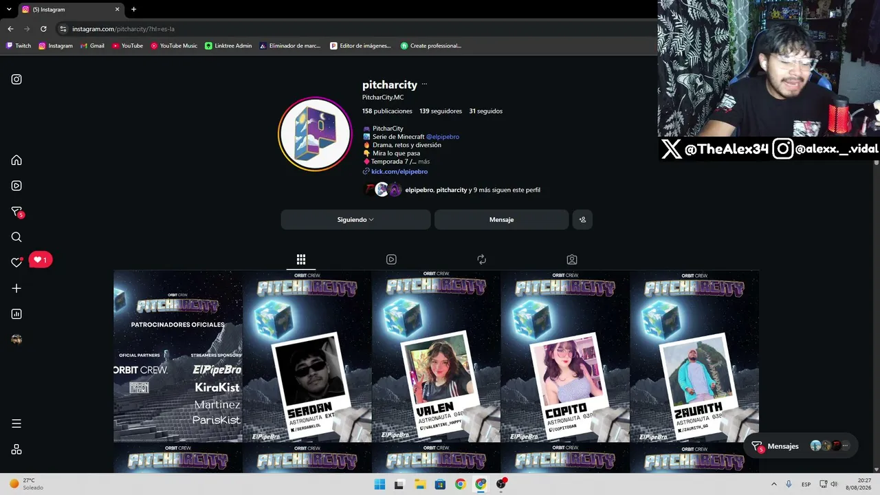Viewport: 880px width, 495px height.
Task: Open the More hamburger menu in the sidebar
Action: (x=16, y=423)
